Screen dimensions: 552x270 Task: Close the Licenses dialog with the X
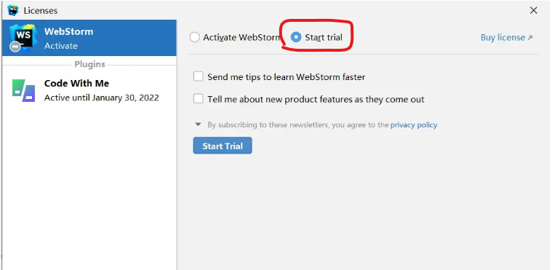coord(534,11)
